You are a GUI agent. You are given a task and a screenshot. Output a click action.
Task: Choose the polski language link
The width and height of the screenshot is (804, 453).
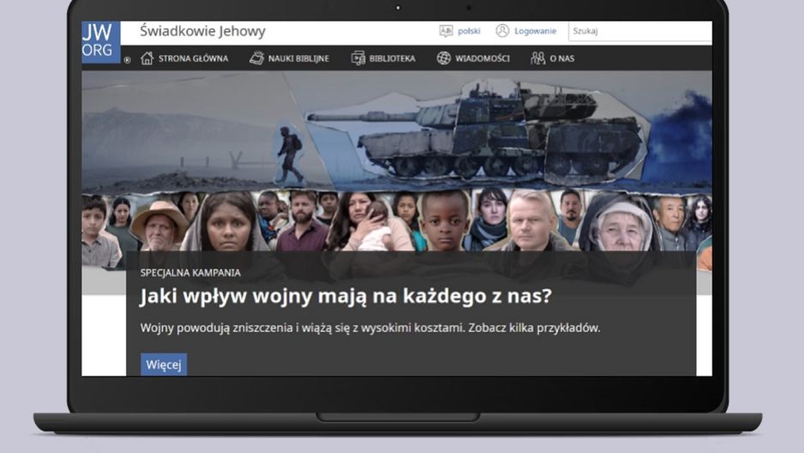[x=469, y=31]
